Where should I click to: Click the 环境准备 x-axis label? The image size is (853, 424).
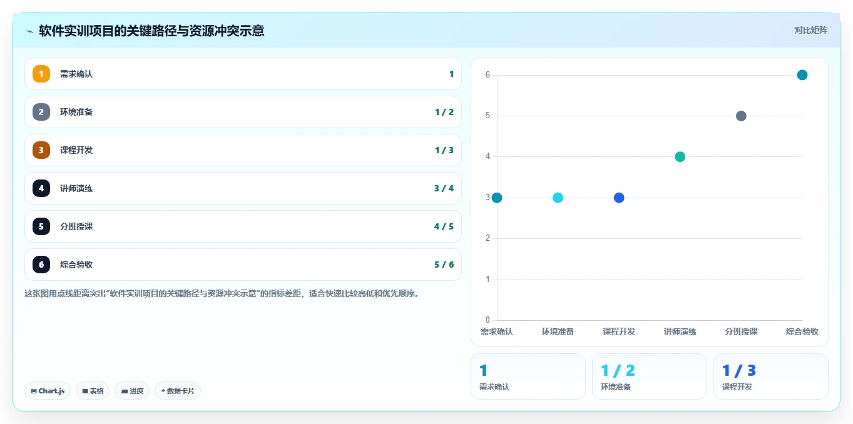(558, 331)
